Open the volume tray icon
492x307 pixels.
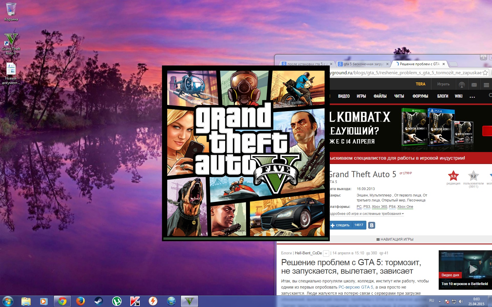click(461, 301)
